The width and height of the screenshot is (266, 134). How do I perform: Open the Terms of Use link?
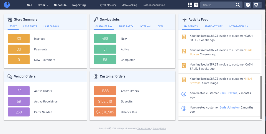[x=144, y=128]
